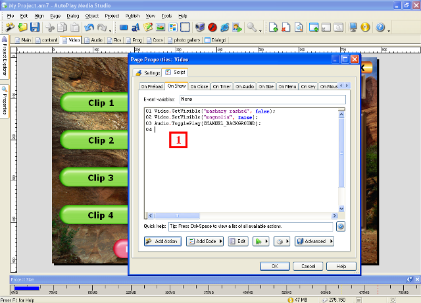Screen dimensions: 421x303
Task: Select the new Button object tool
Action: tap(123, 28)
